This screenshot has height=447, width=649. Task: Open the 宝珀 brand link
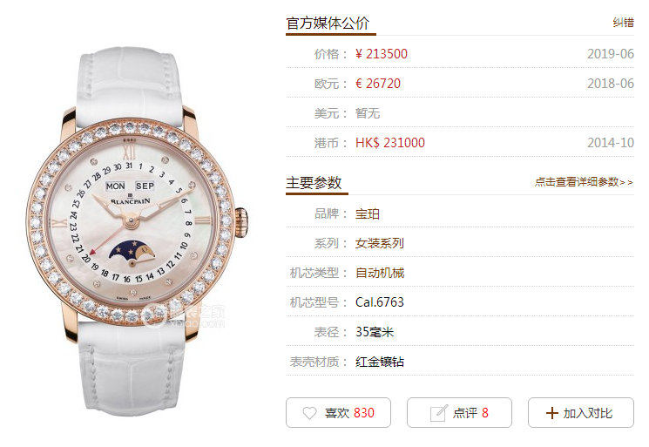368,214
